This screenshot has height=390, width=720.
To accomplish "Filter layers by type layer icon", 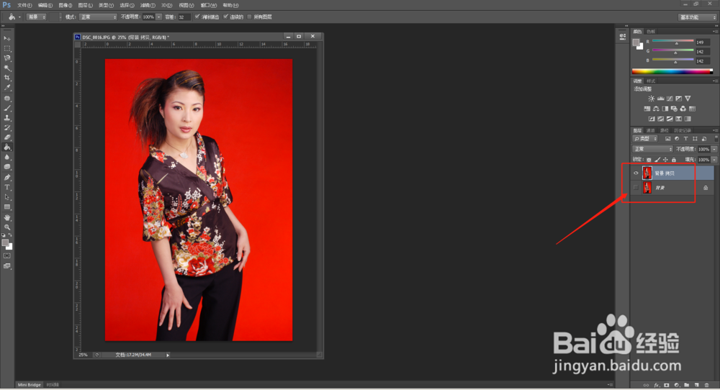I will [x=685, y=139].
